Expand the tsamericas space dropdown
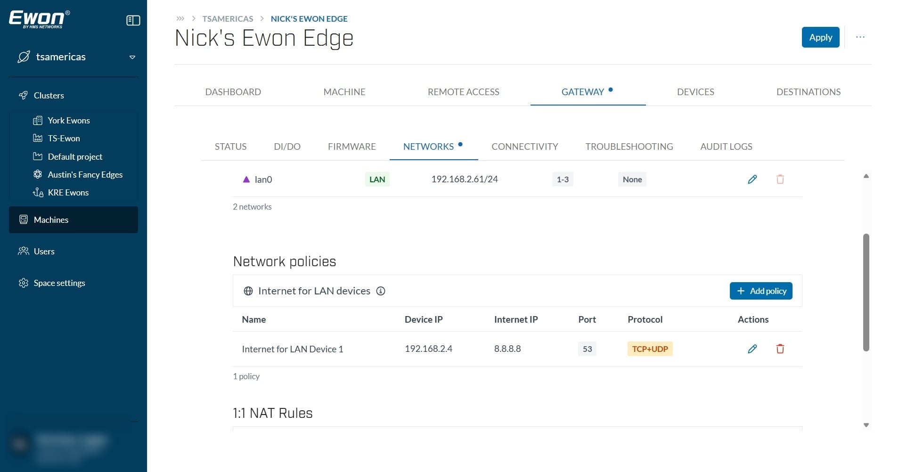Viewport: 899px width, 472px height. 132,57
